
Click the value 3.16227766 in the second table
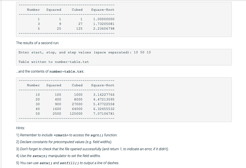pos(104,95)
